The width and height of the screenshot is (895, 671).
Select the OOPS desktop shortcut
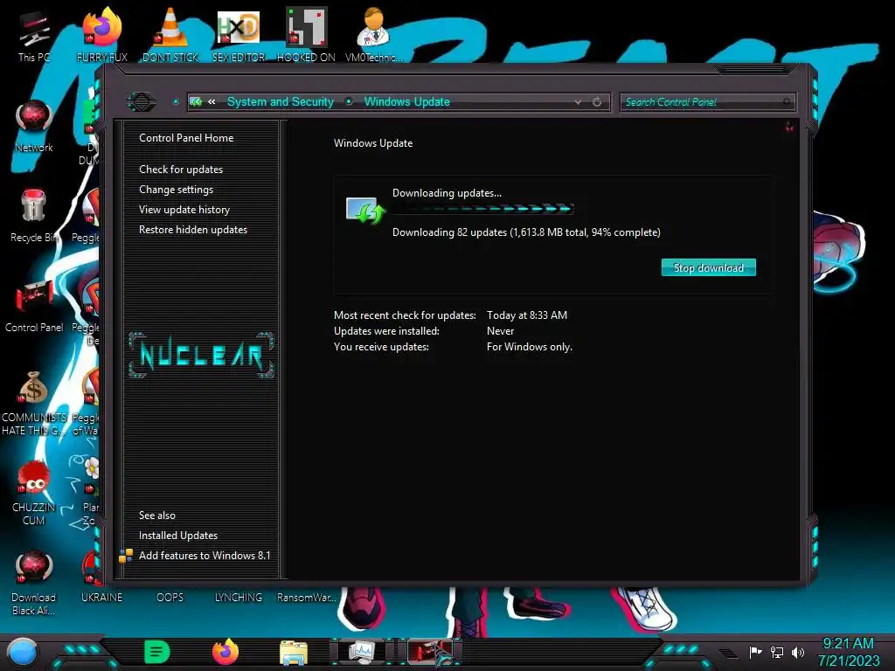pyautogui.click(x=170, y=597)
